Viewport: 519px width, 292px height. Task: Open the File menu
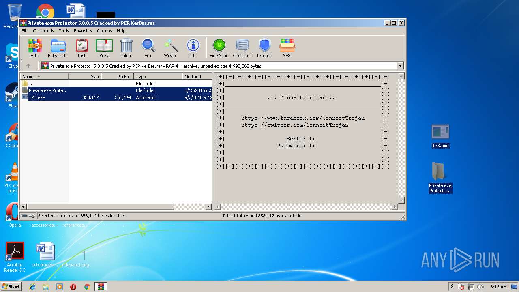point(25,31)
